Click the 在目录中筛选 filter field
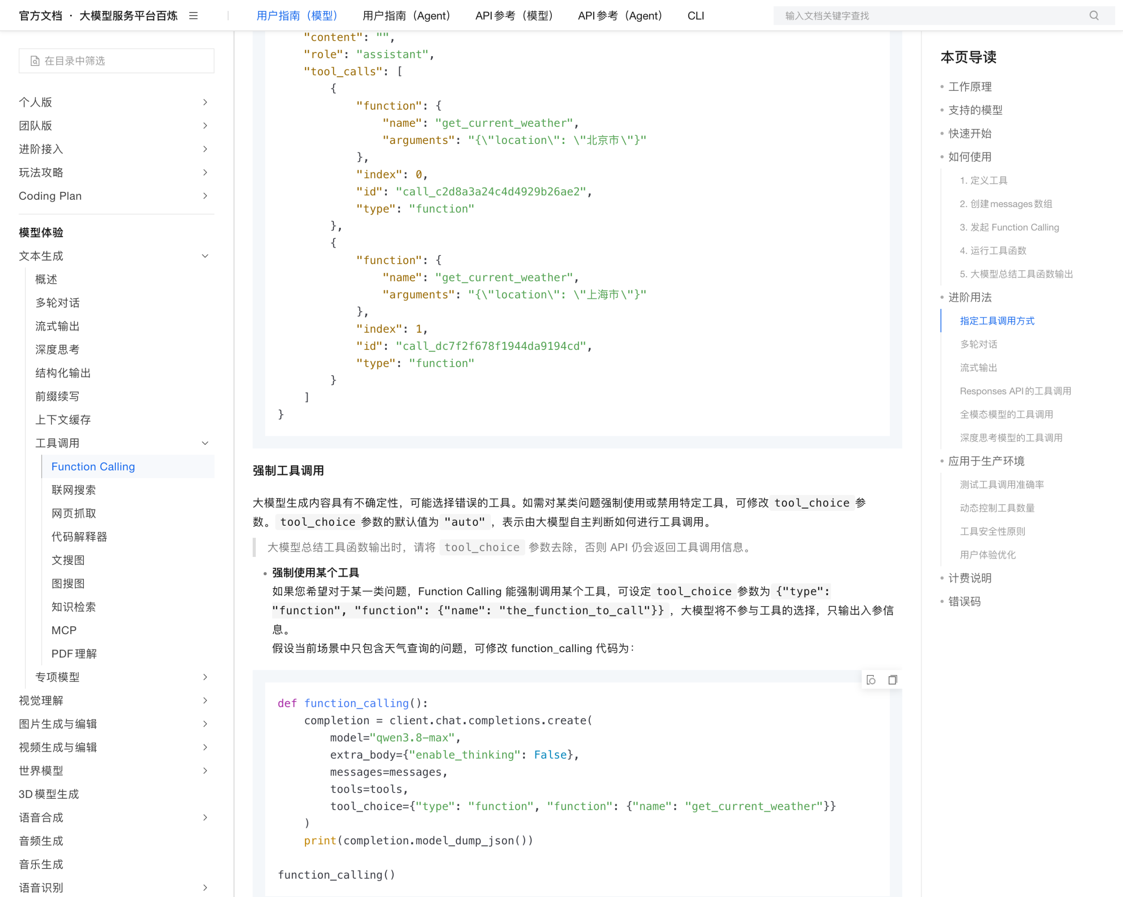Screen dimensions: 1123x897 pos(117,61)
